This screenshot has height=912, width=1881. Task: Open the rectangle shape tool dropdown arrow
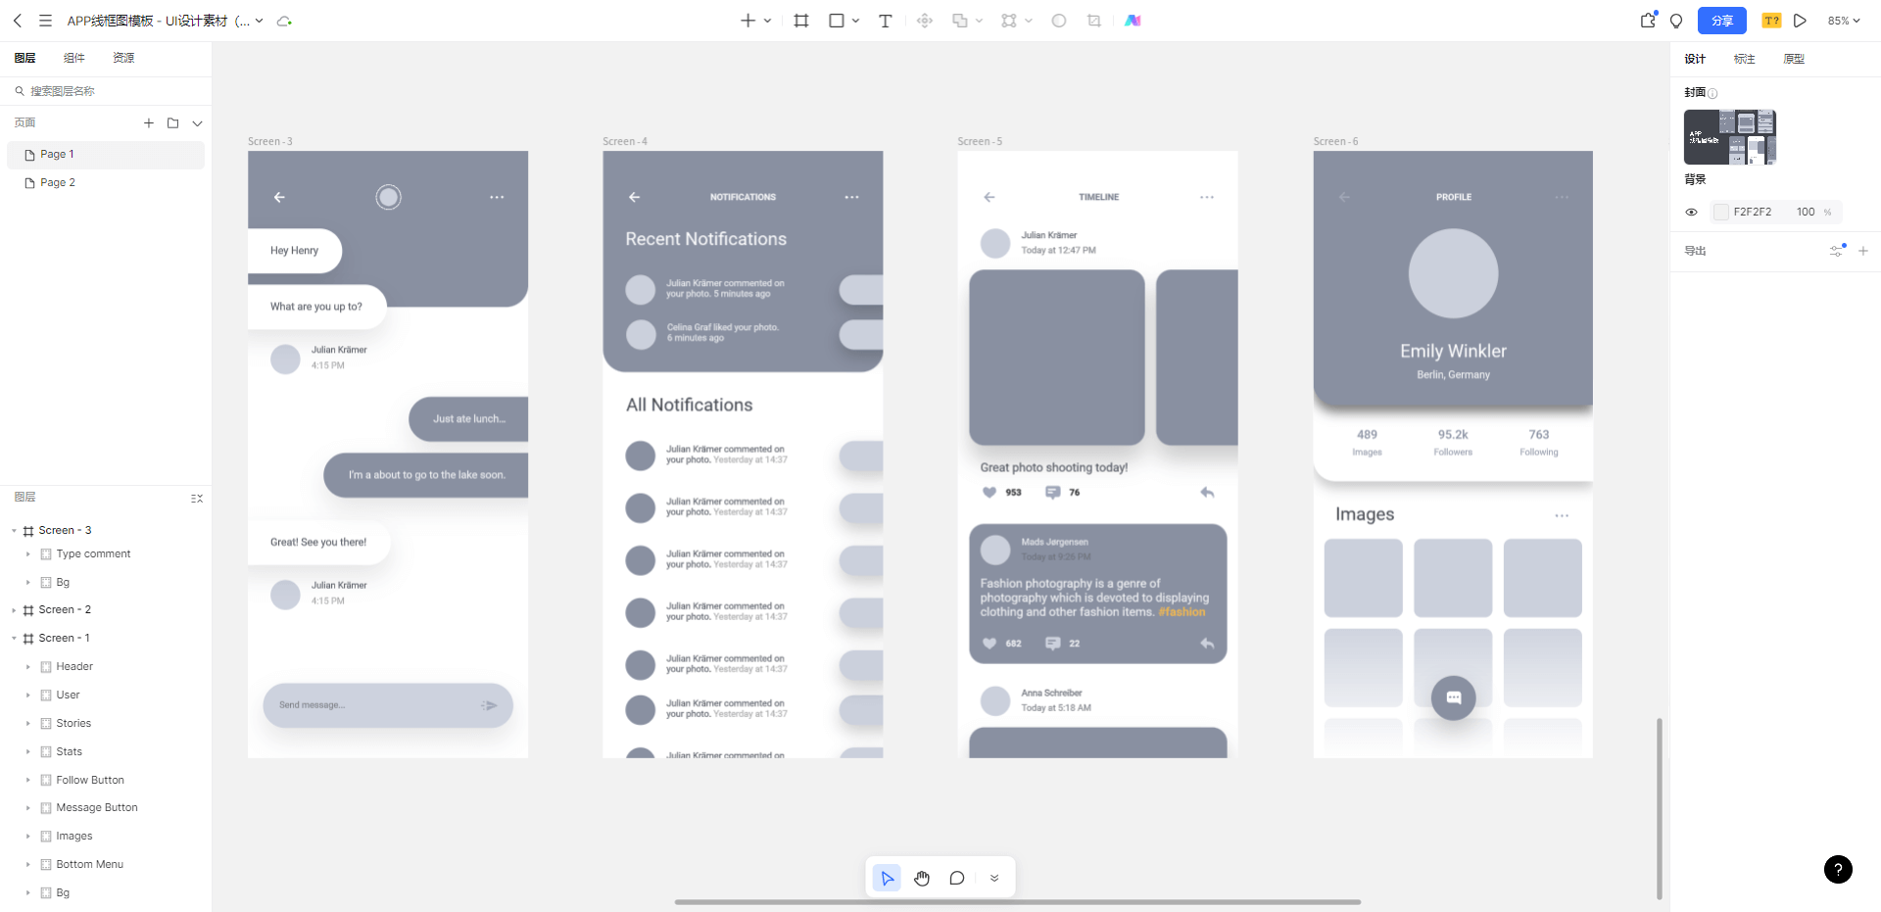click(x=856, y=21)
